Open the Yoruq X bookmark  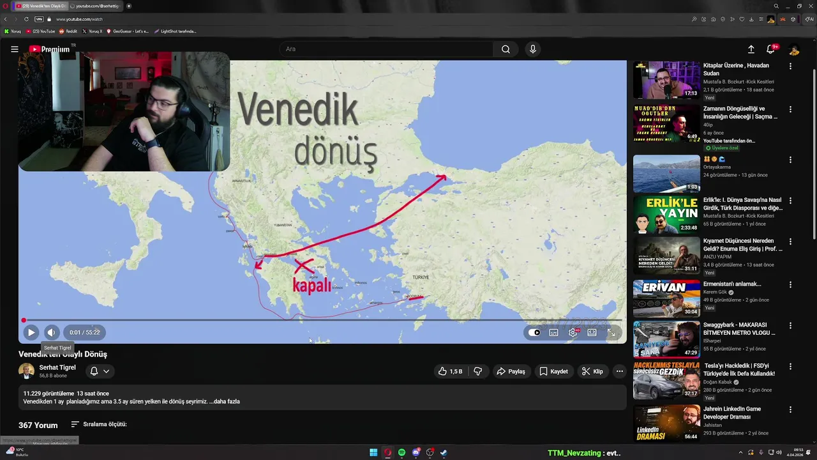[x=93, y=31]
